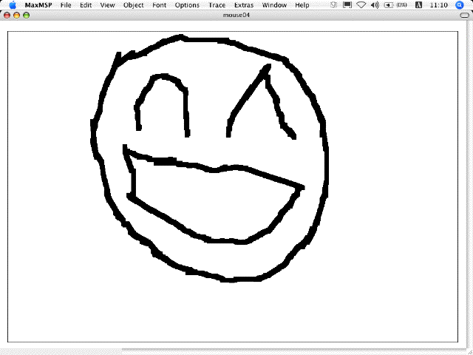
Task: Click the Spotlight search icon
Action: [460, 5]
